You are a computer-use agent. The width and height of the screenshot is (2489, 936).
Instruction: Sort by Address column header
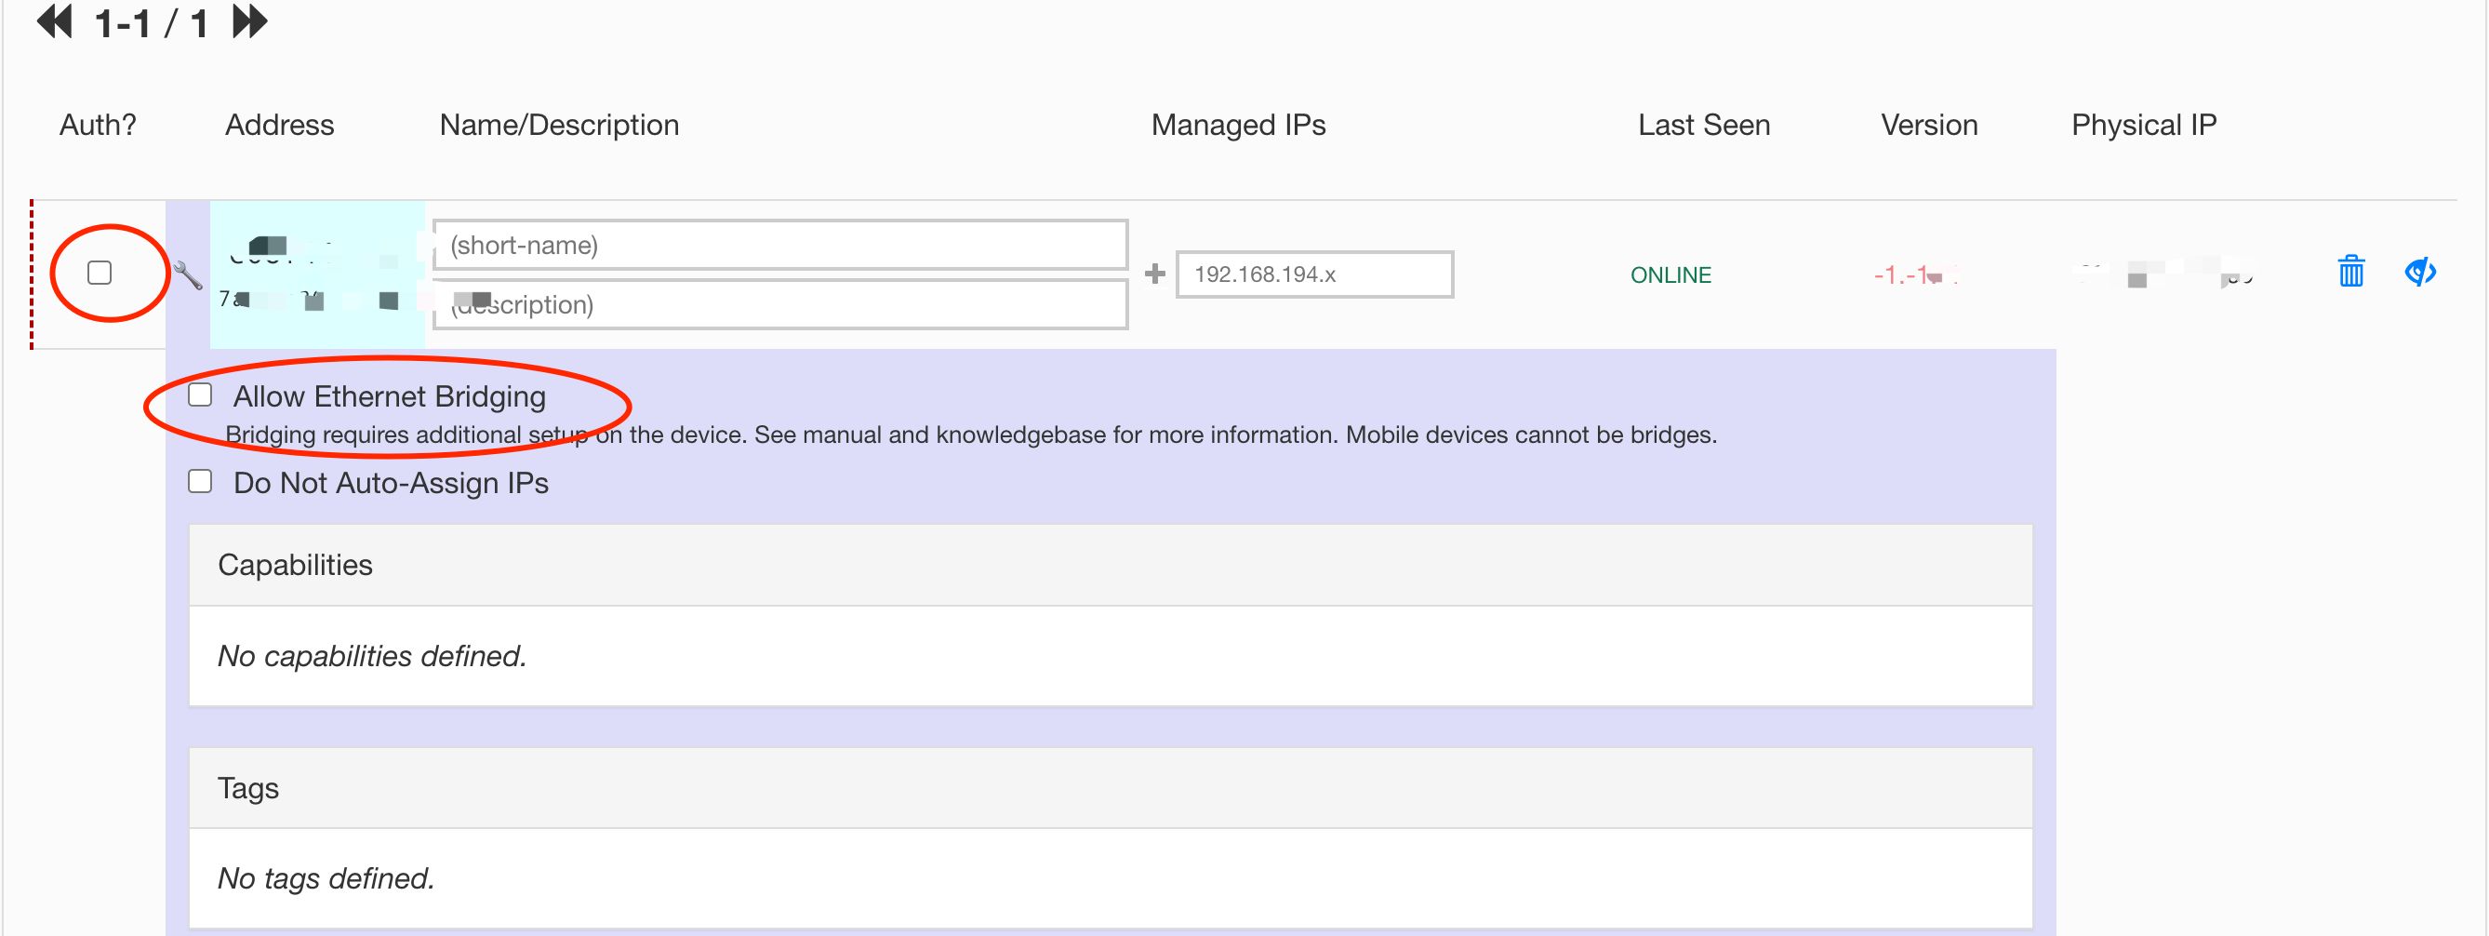(x=279, y=125)
